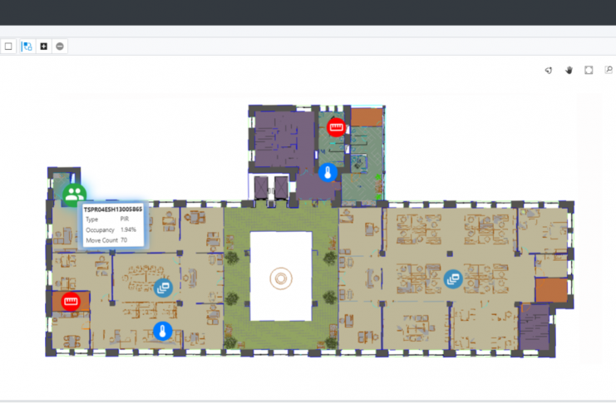Click the central courtyard fountain circle
The image size is (616, 404).
click(281, 278)
